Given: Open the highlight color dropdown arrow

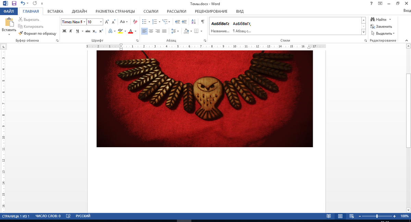Looking at the screenshot, I should (125, 31).
